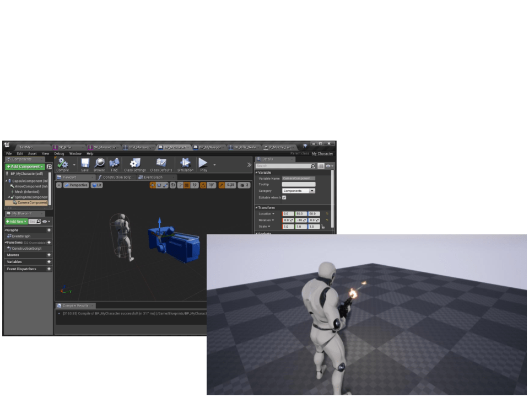Open the Category dropdown showing Components
Viewport: 529px width, 397px height.
coord(312,191)
